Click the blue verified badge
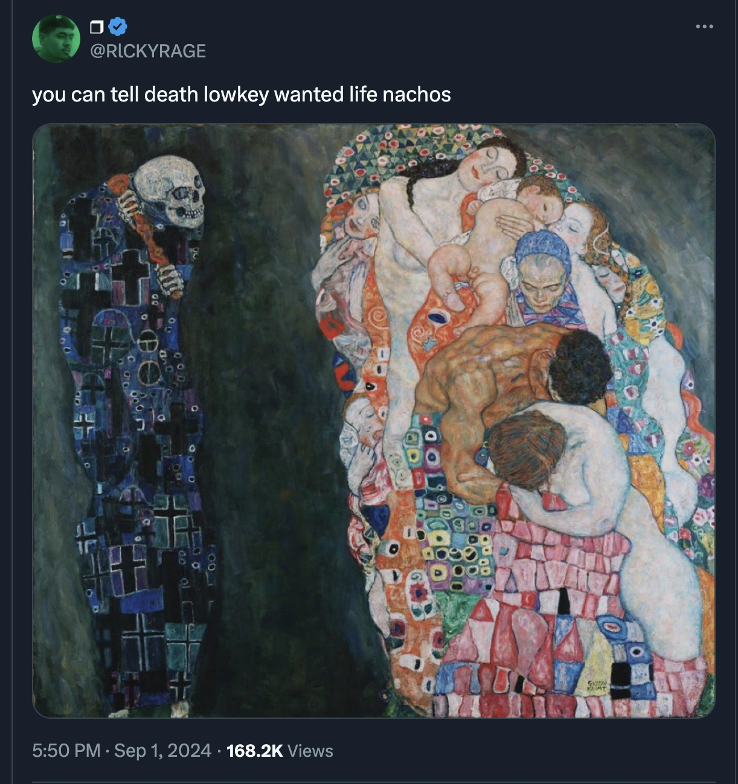 [x=118, y=27]
